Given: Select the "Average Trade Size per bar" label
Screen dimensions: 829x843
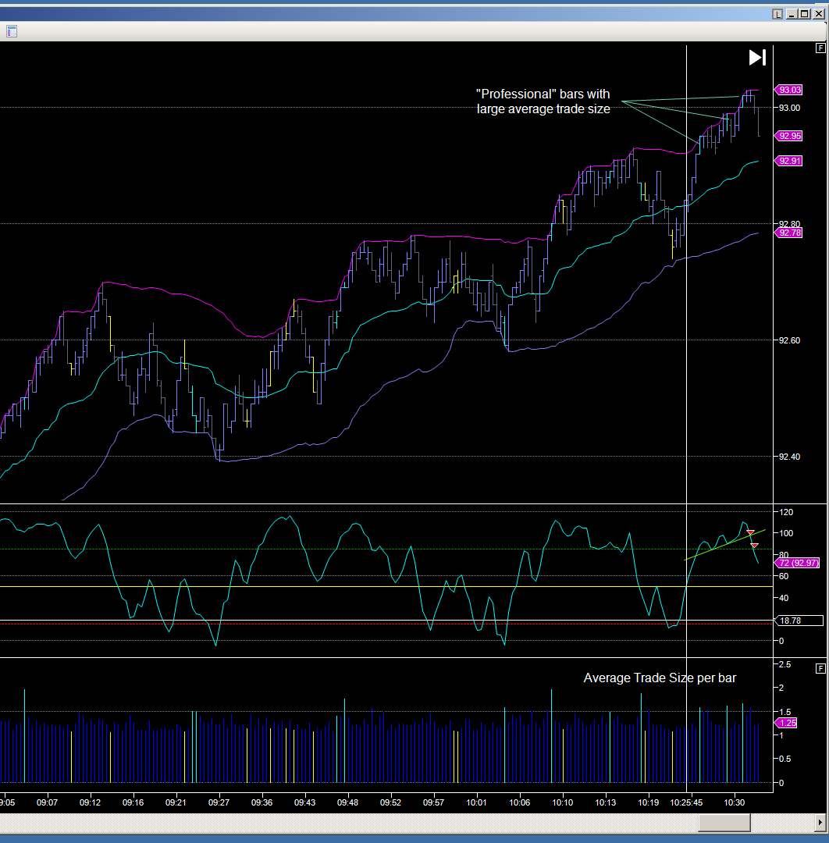Looking at the screenshot, I should [660, 678].
